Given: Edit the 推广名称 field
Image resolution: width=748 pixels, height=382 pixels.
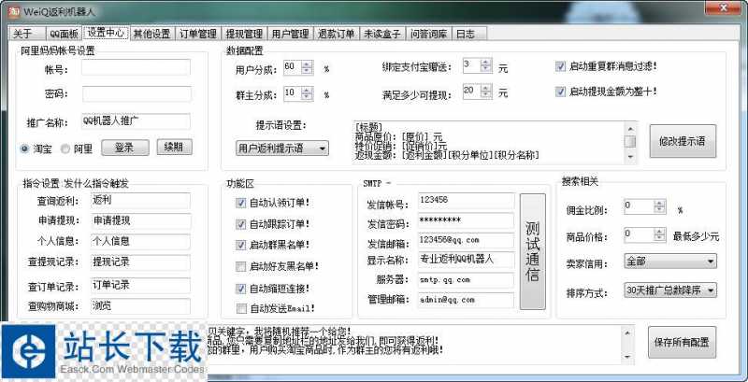Looking at the screenshot, I should tap(136, 121).
